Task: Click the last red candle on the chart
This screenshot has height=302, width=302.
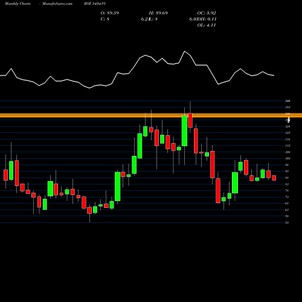Action: coord(274,178)
